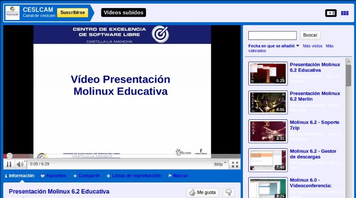Open the Molinux 6.2 Soporte 7zip thumbnail
The image size is (356, 198).
point(268,131)
